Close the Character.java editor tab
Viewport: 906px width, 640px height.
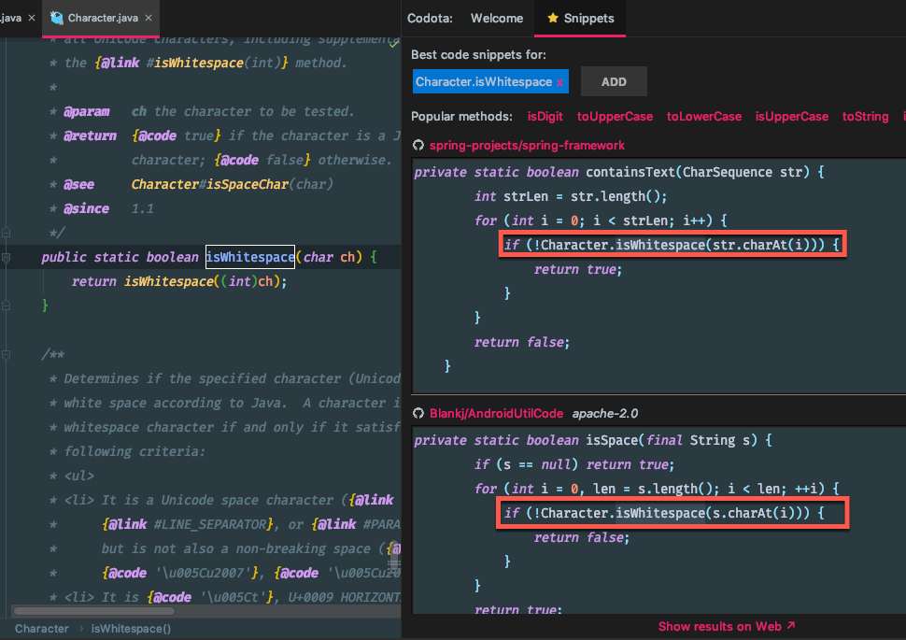(149, 18)
